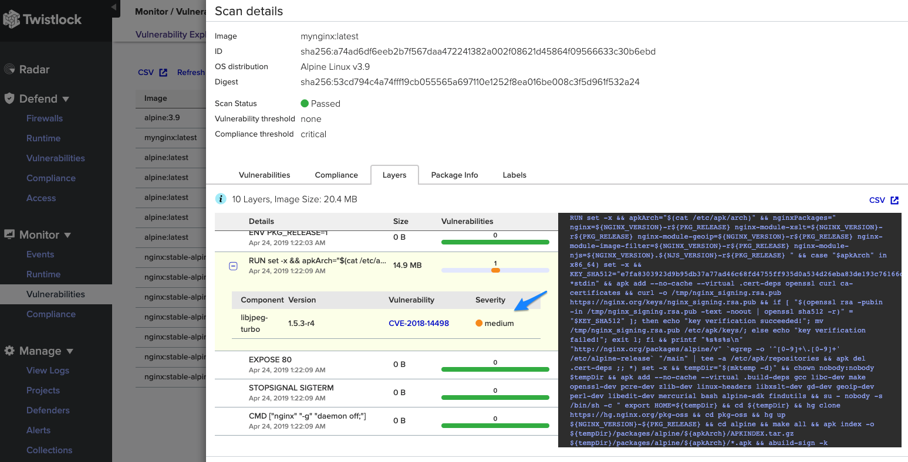The width and height of the screenshot is (908, 462).
Task: Open Compliance under Defend
Action: pyautogui.click(x=51, y=178)
